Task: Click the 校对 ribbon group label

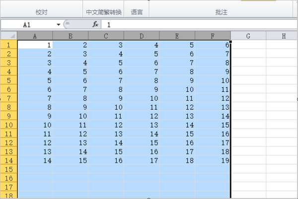Action: pyautogui.click(x=41, y=12)
